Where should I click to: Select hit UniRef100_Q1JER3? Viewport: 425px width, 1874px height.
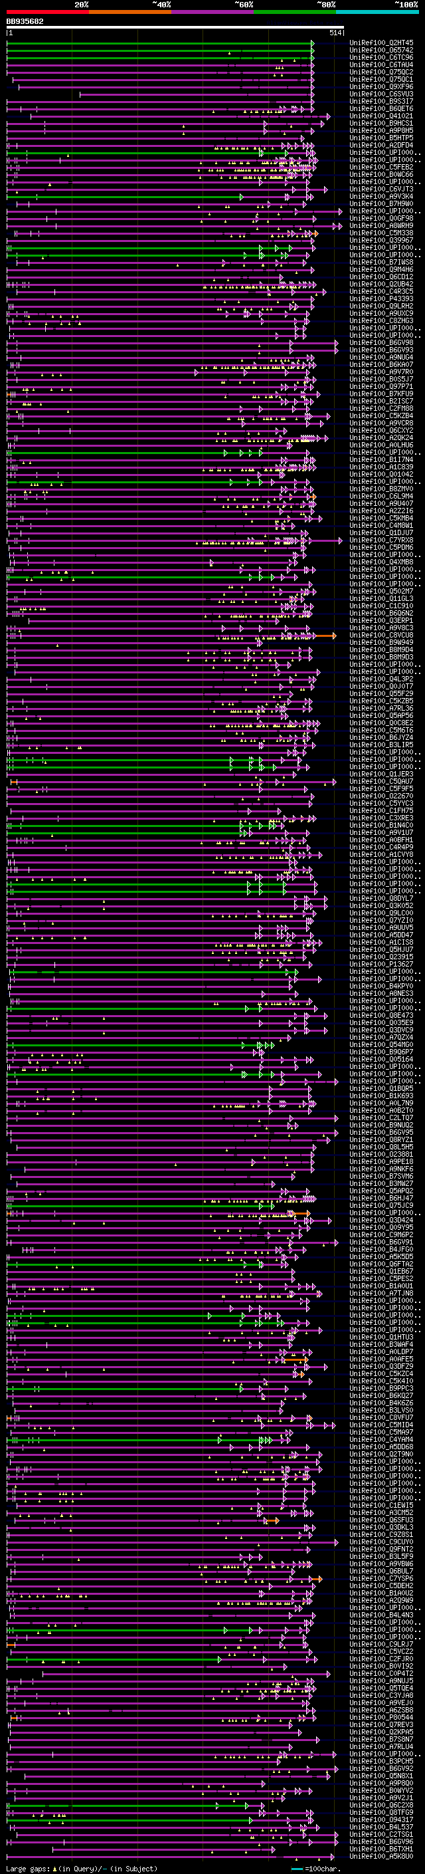click(381, 774)
